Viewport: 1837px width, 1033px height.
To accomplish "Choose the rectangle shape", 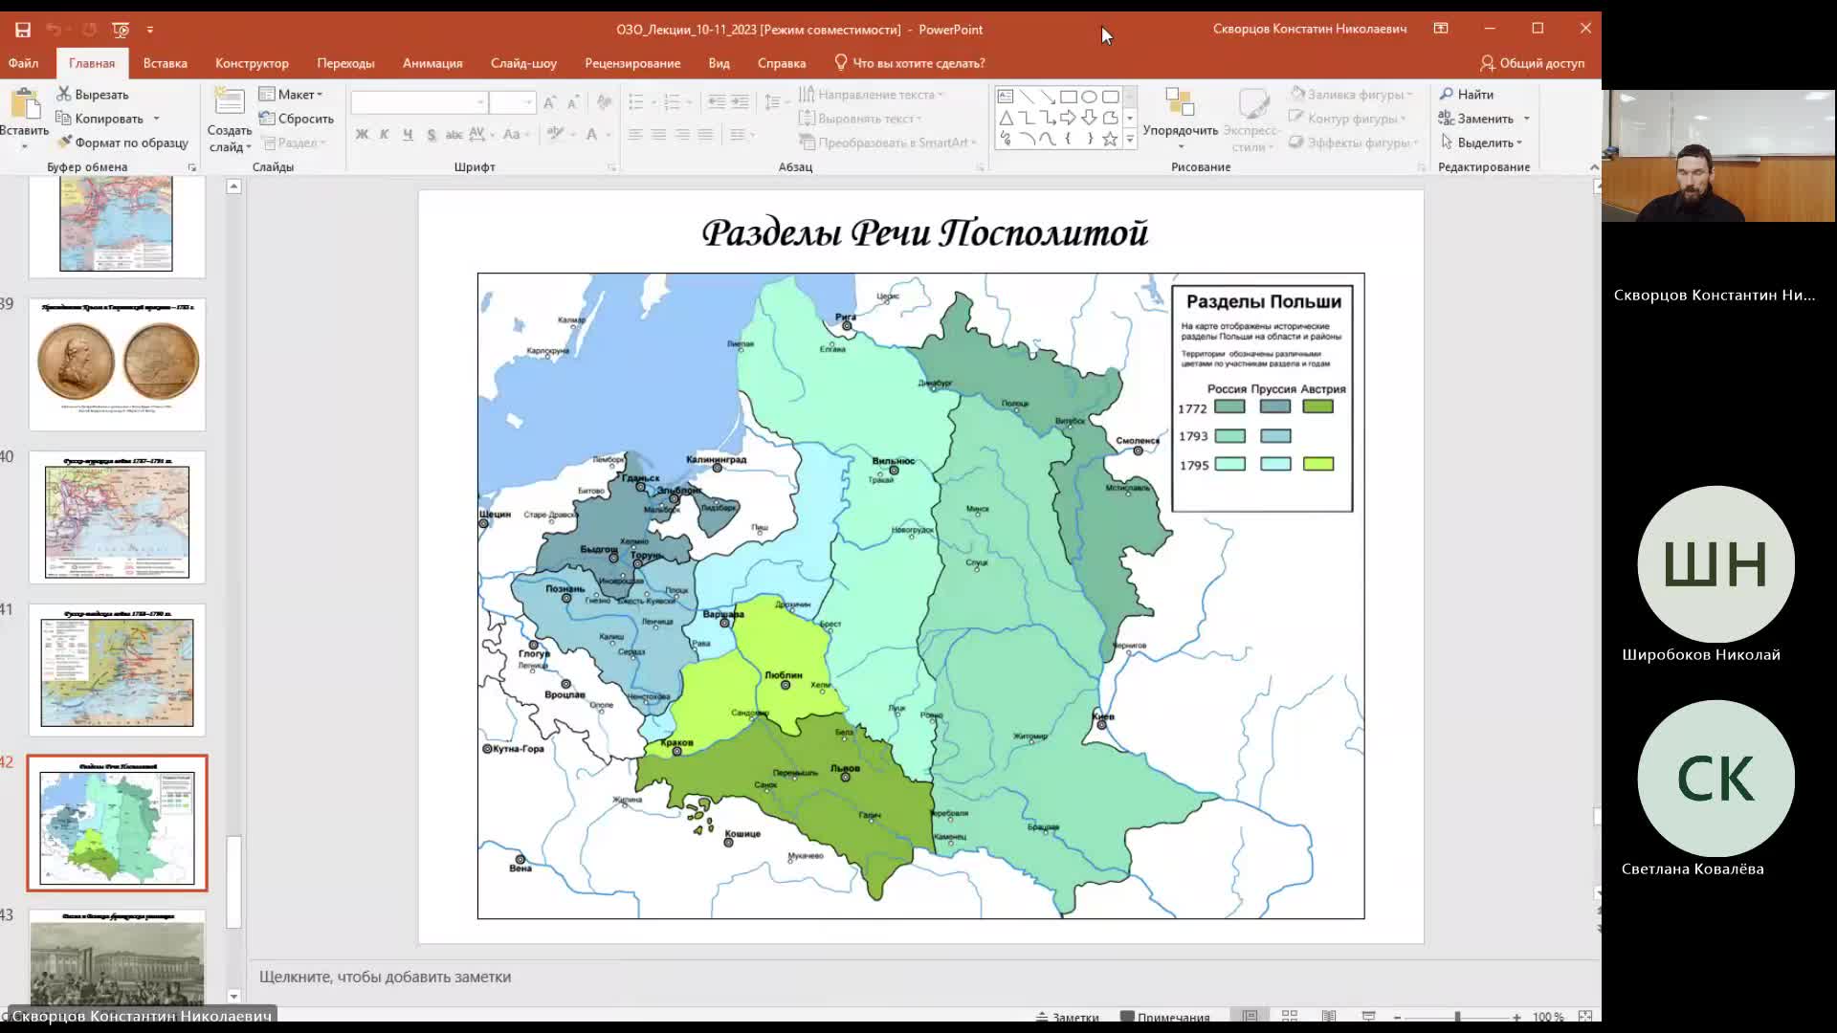I will pyautogui.click(x=1069, y=97).
